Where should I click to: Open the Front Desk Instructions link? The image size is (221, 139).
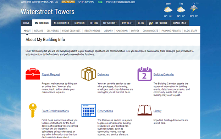pyautogui.click(x=55, y=111)
